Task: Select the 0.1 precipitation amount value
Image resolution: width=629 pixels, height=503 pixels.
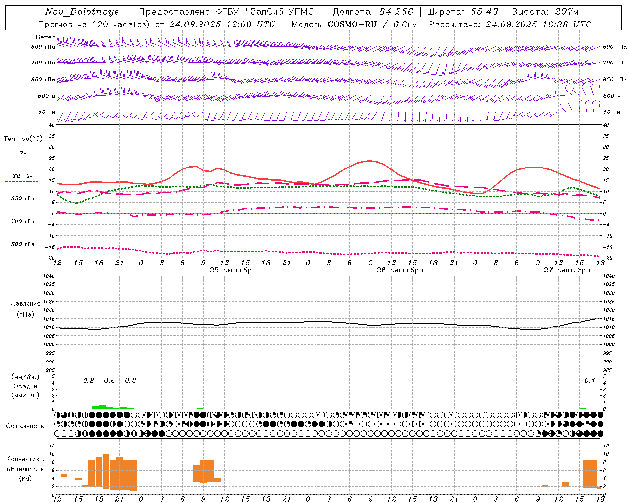Action: coord(590,380)
